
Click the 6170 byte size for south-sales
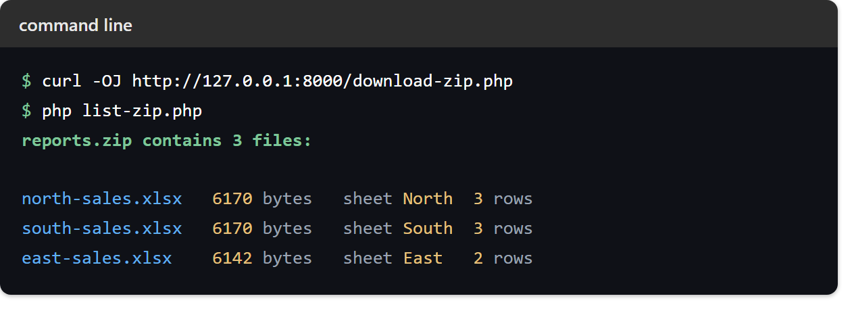pyautogui.click(x=232, y=229)
